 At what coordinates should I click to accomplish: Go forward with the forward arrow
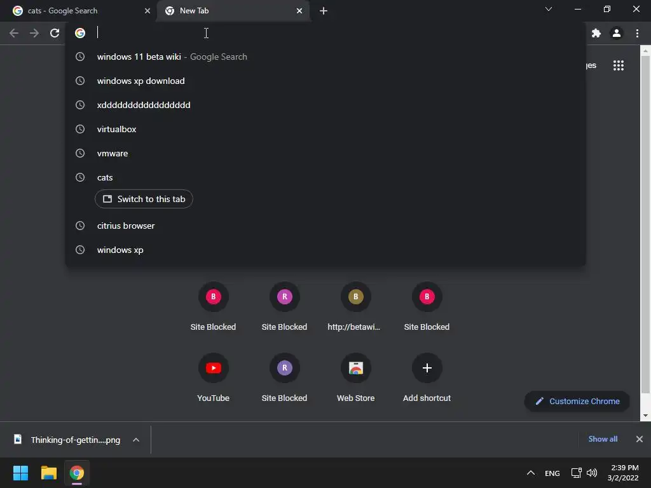pos(34,33)
